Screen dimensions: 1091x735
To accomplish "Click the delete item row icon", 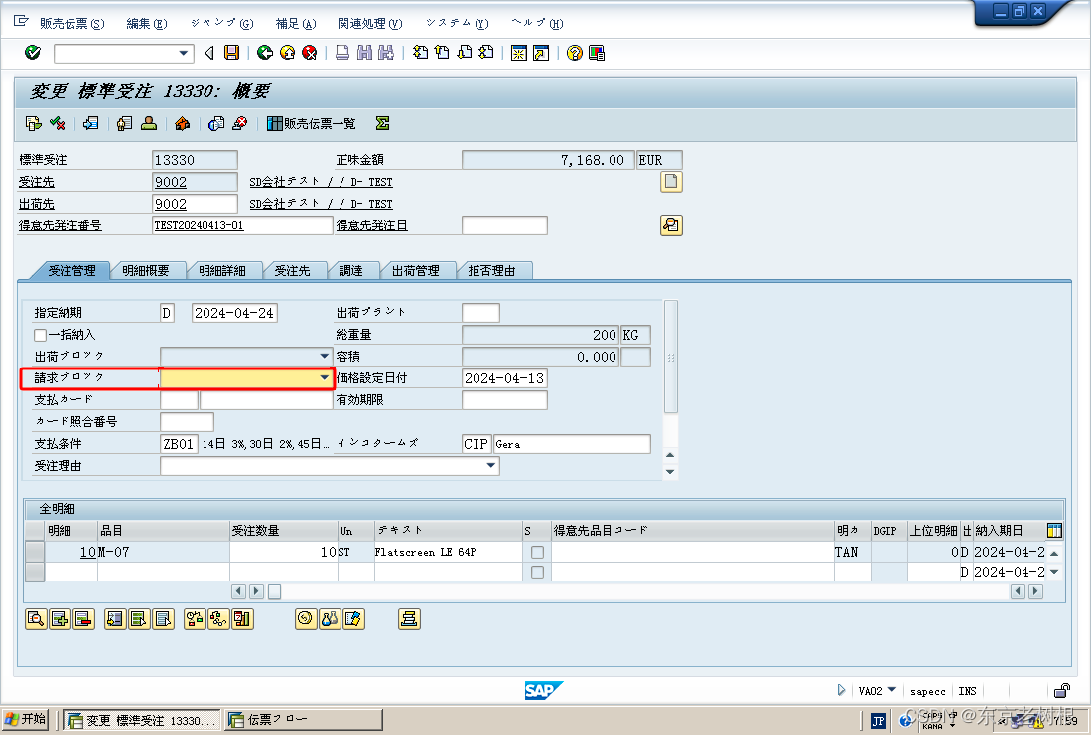I will (x=83, y=618).
